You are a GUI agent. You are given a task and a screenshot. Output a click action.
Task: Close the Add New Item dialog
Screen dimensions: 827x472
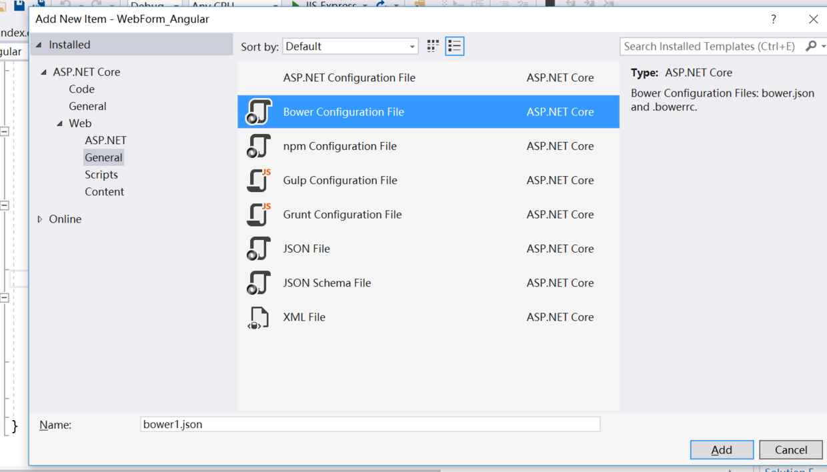[813, 19]
